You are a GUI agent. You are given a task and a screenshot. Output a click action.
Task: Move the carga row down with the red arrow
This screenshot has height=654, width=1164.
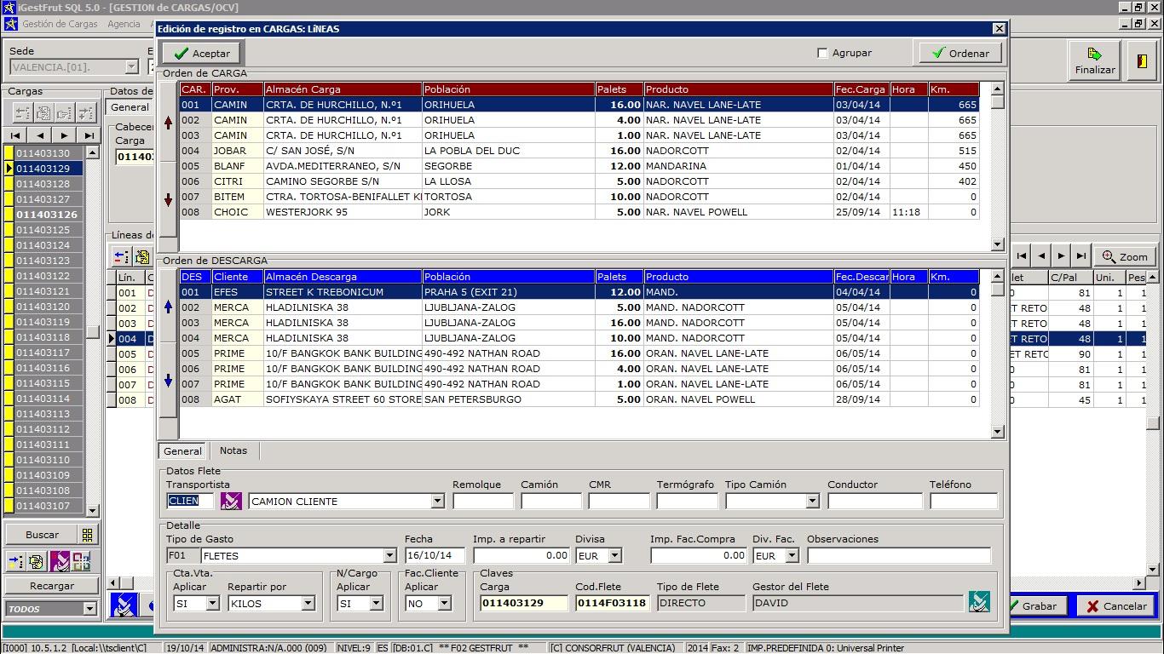pyautogui.click(x=168, y=199)
